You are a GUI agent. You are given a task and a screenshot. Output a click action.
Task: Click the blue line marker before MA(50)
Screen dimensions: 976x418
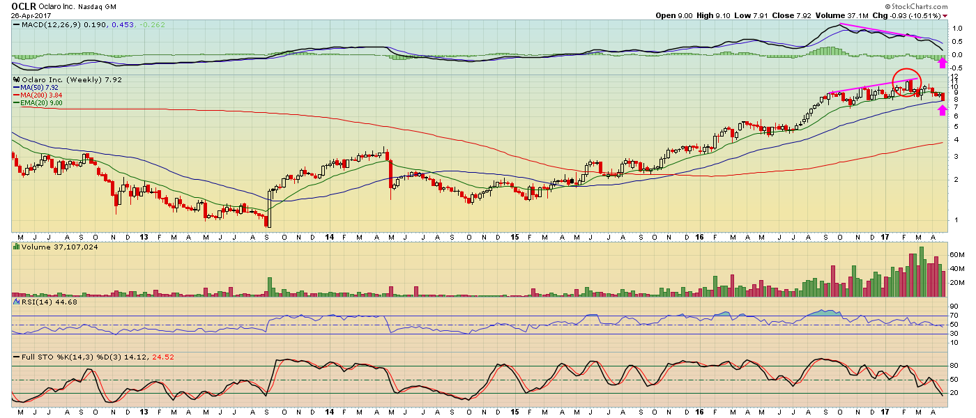click(17, 88)
